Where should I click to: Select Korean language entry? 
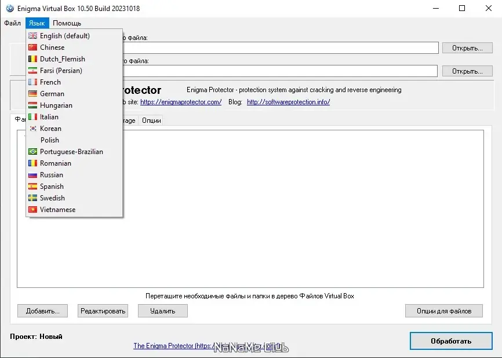click(x=74, y=129)
